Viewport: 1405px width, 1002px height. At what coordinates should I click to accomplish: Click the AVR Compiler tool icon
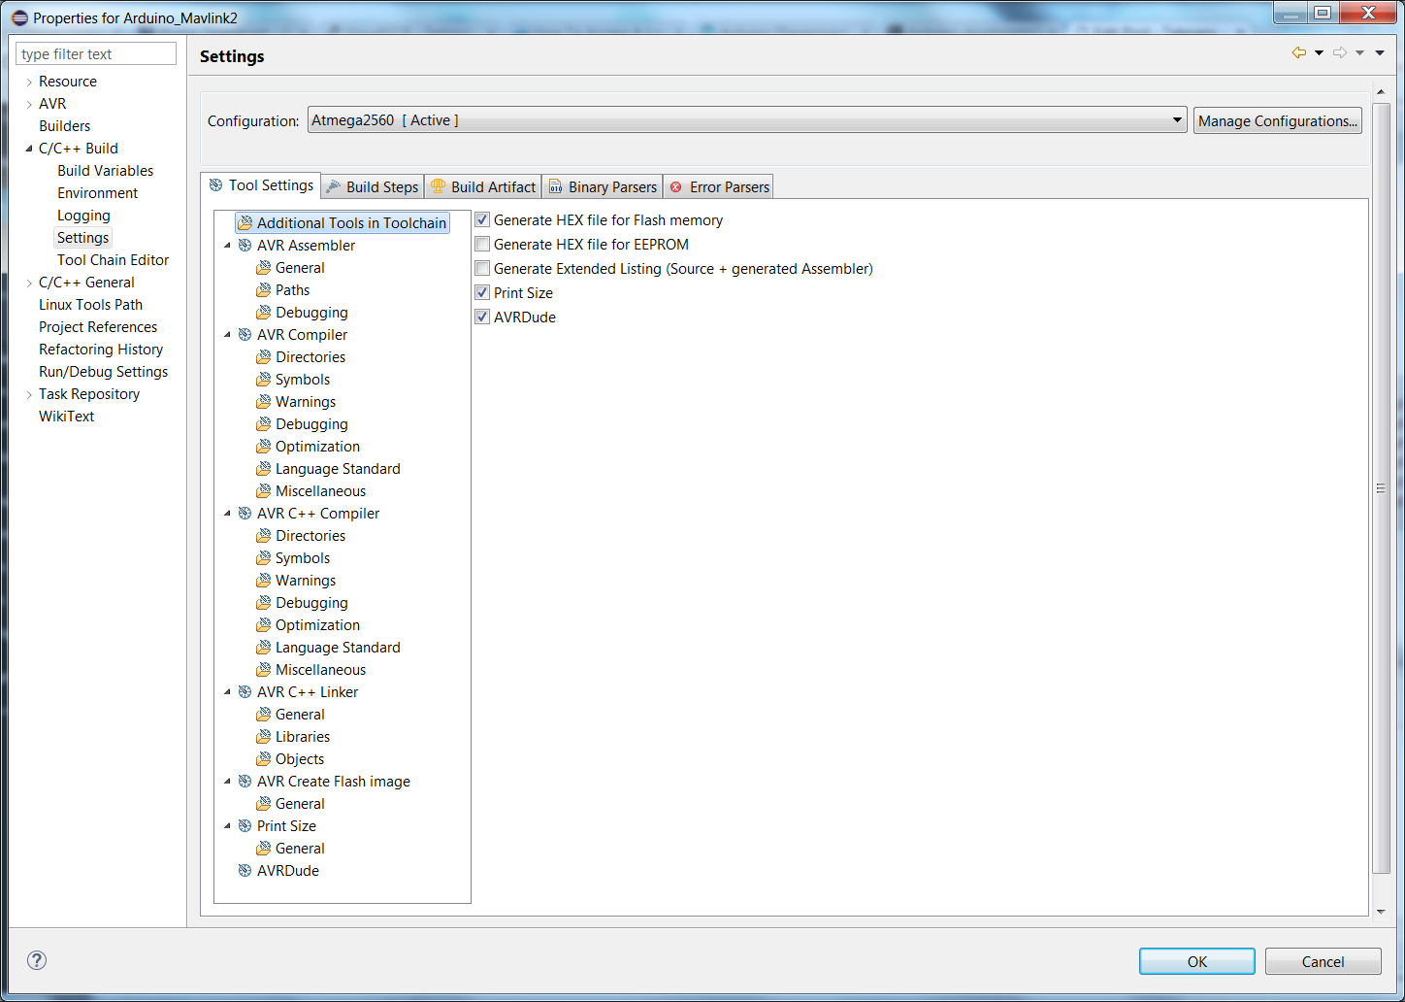click(x=245, y=335)
